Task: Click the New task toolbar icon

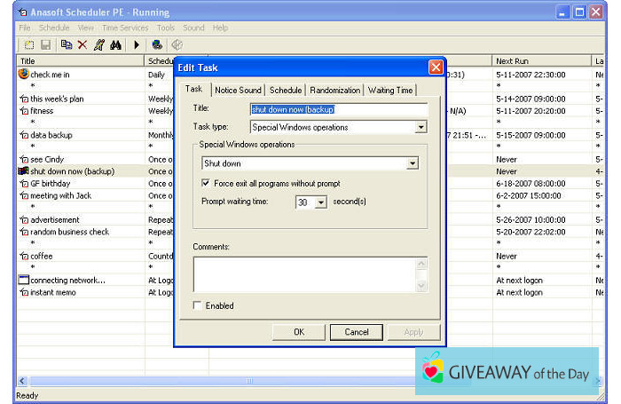Action: pos(28,44)
